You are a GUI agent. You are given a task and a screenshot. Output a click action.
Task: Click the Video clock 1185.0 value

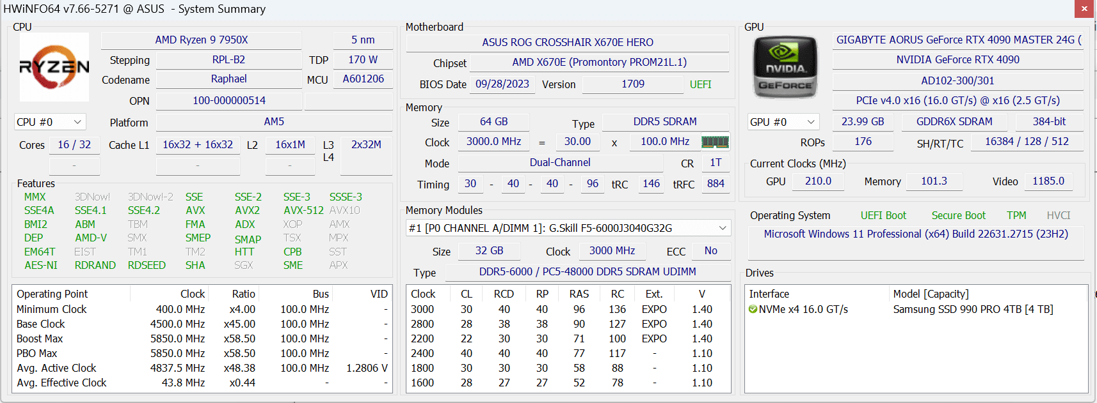pos(1048,181)
